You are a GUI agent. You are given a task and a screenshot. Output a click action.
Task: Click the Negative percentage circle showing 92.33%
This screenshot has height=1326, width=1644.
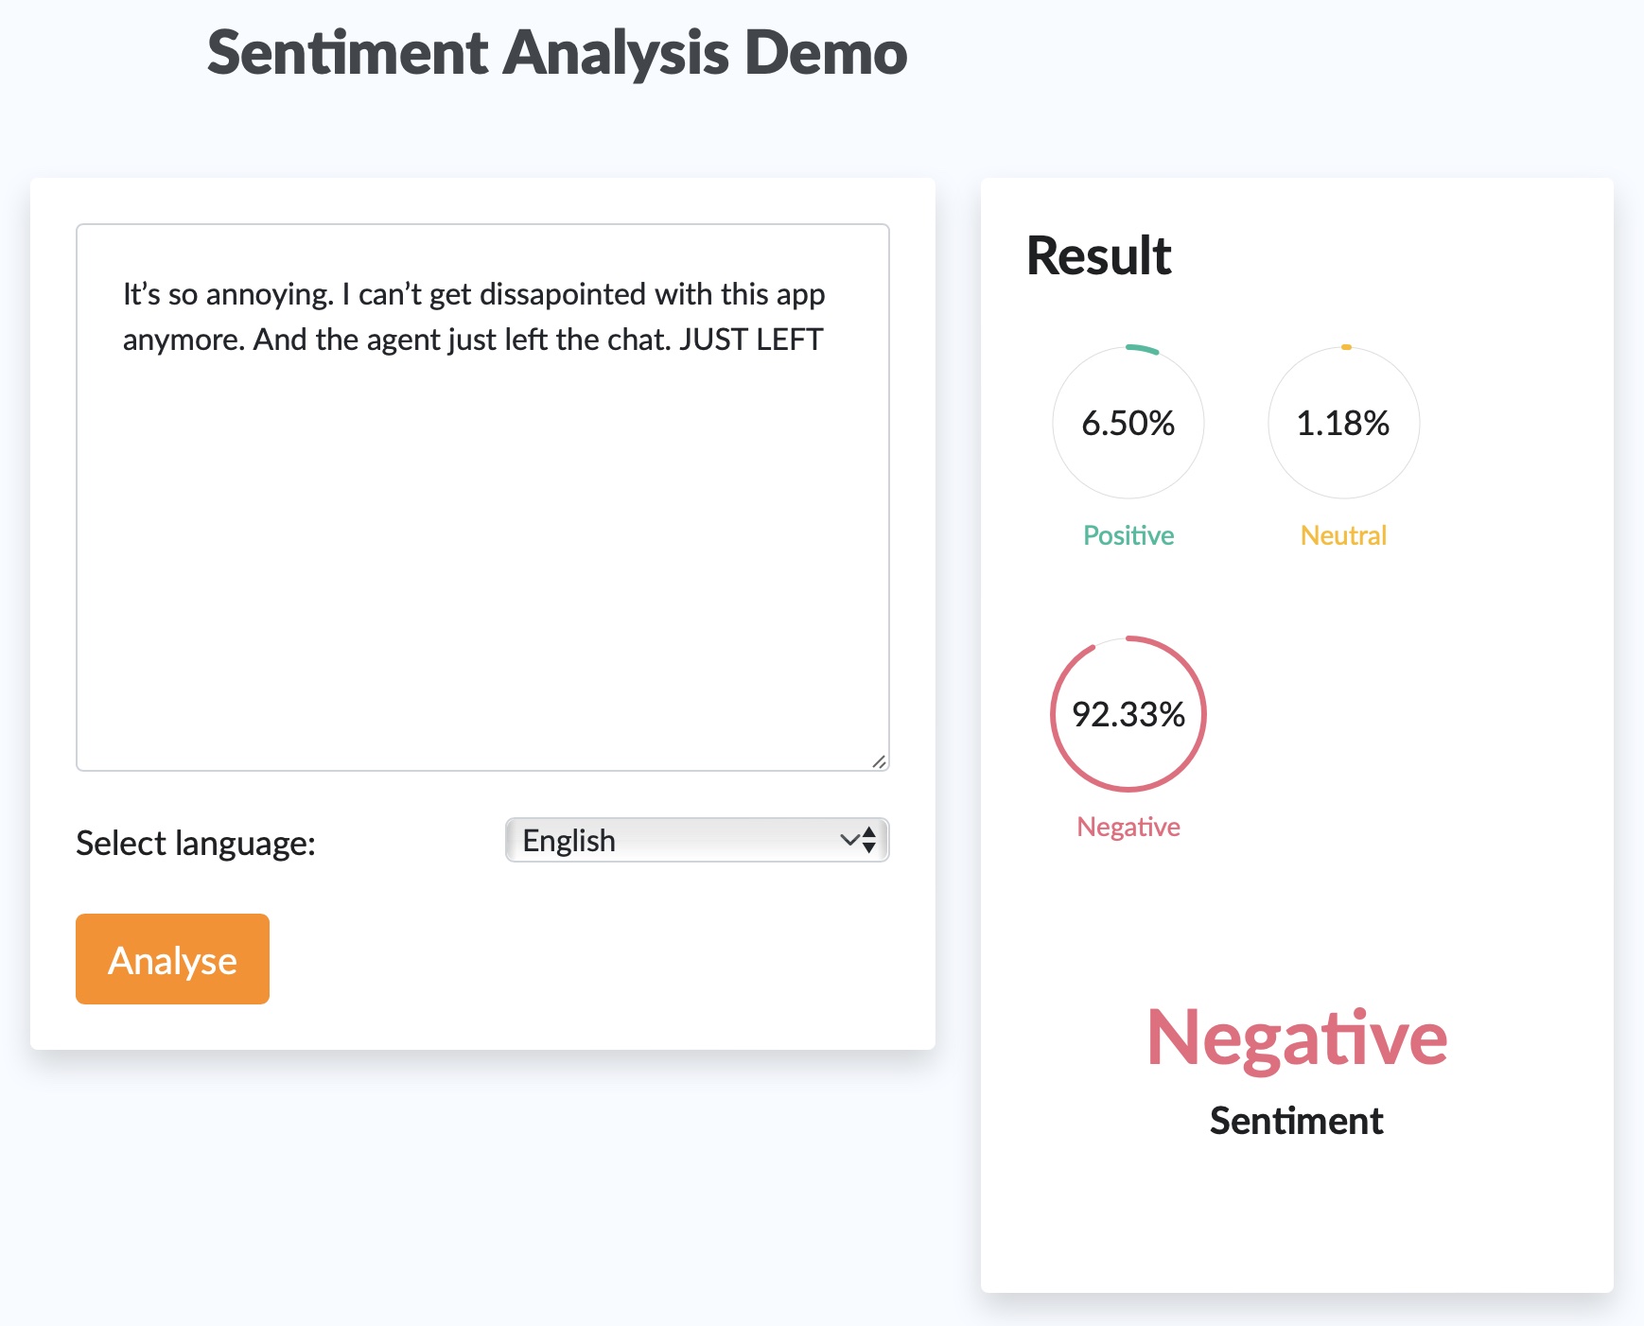(x=1128, y=715)
